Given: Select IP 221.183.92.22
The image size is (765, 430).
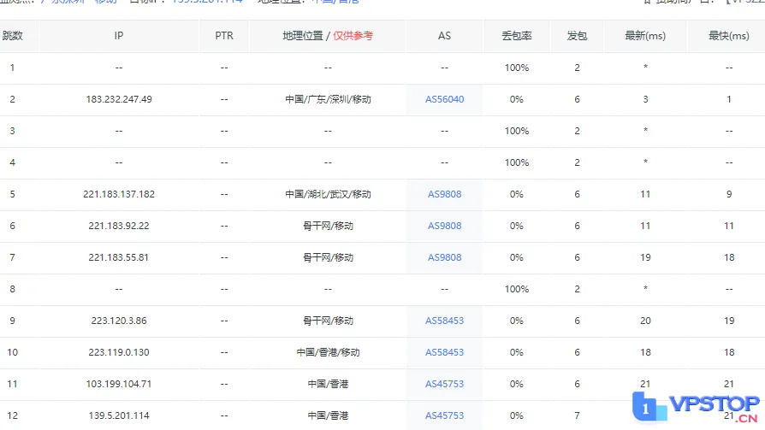Looking at the screenshot, I should point(119,226).
